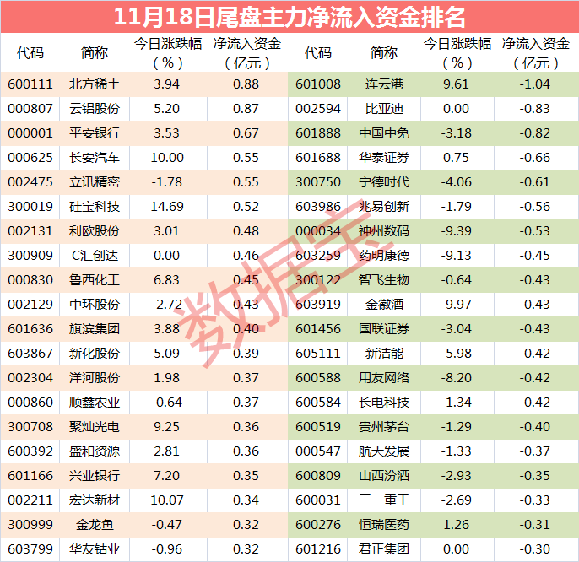Click the name 宁德时代
The height and width of the screenshot is (562, 579).
(384, 182)
